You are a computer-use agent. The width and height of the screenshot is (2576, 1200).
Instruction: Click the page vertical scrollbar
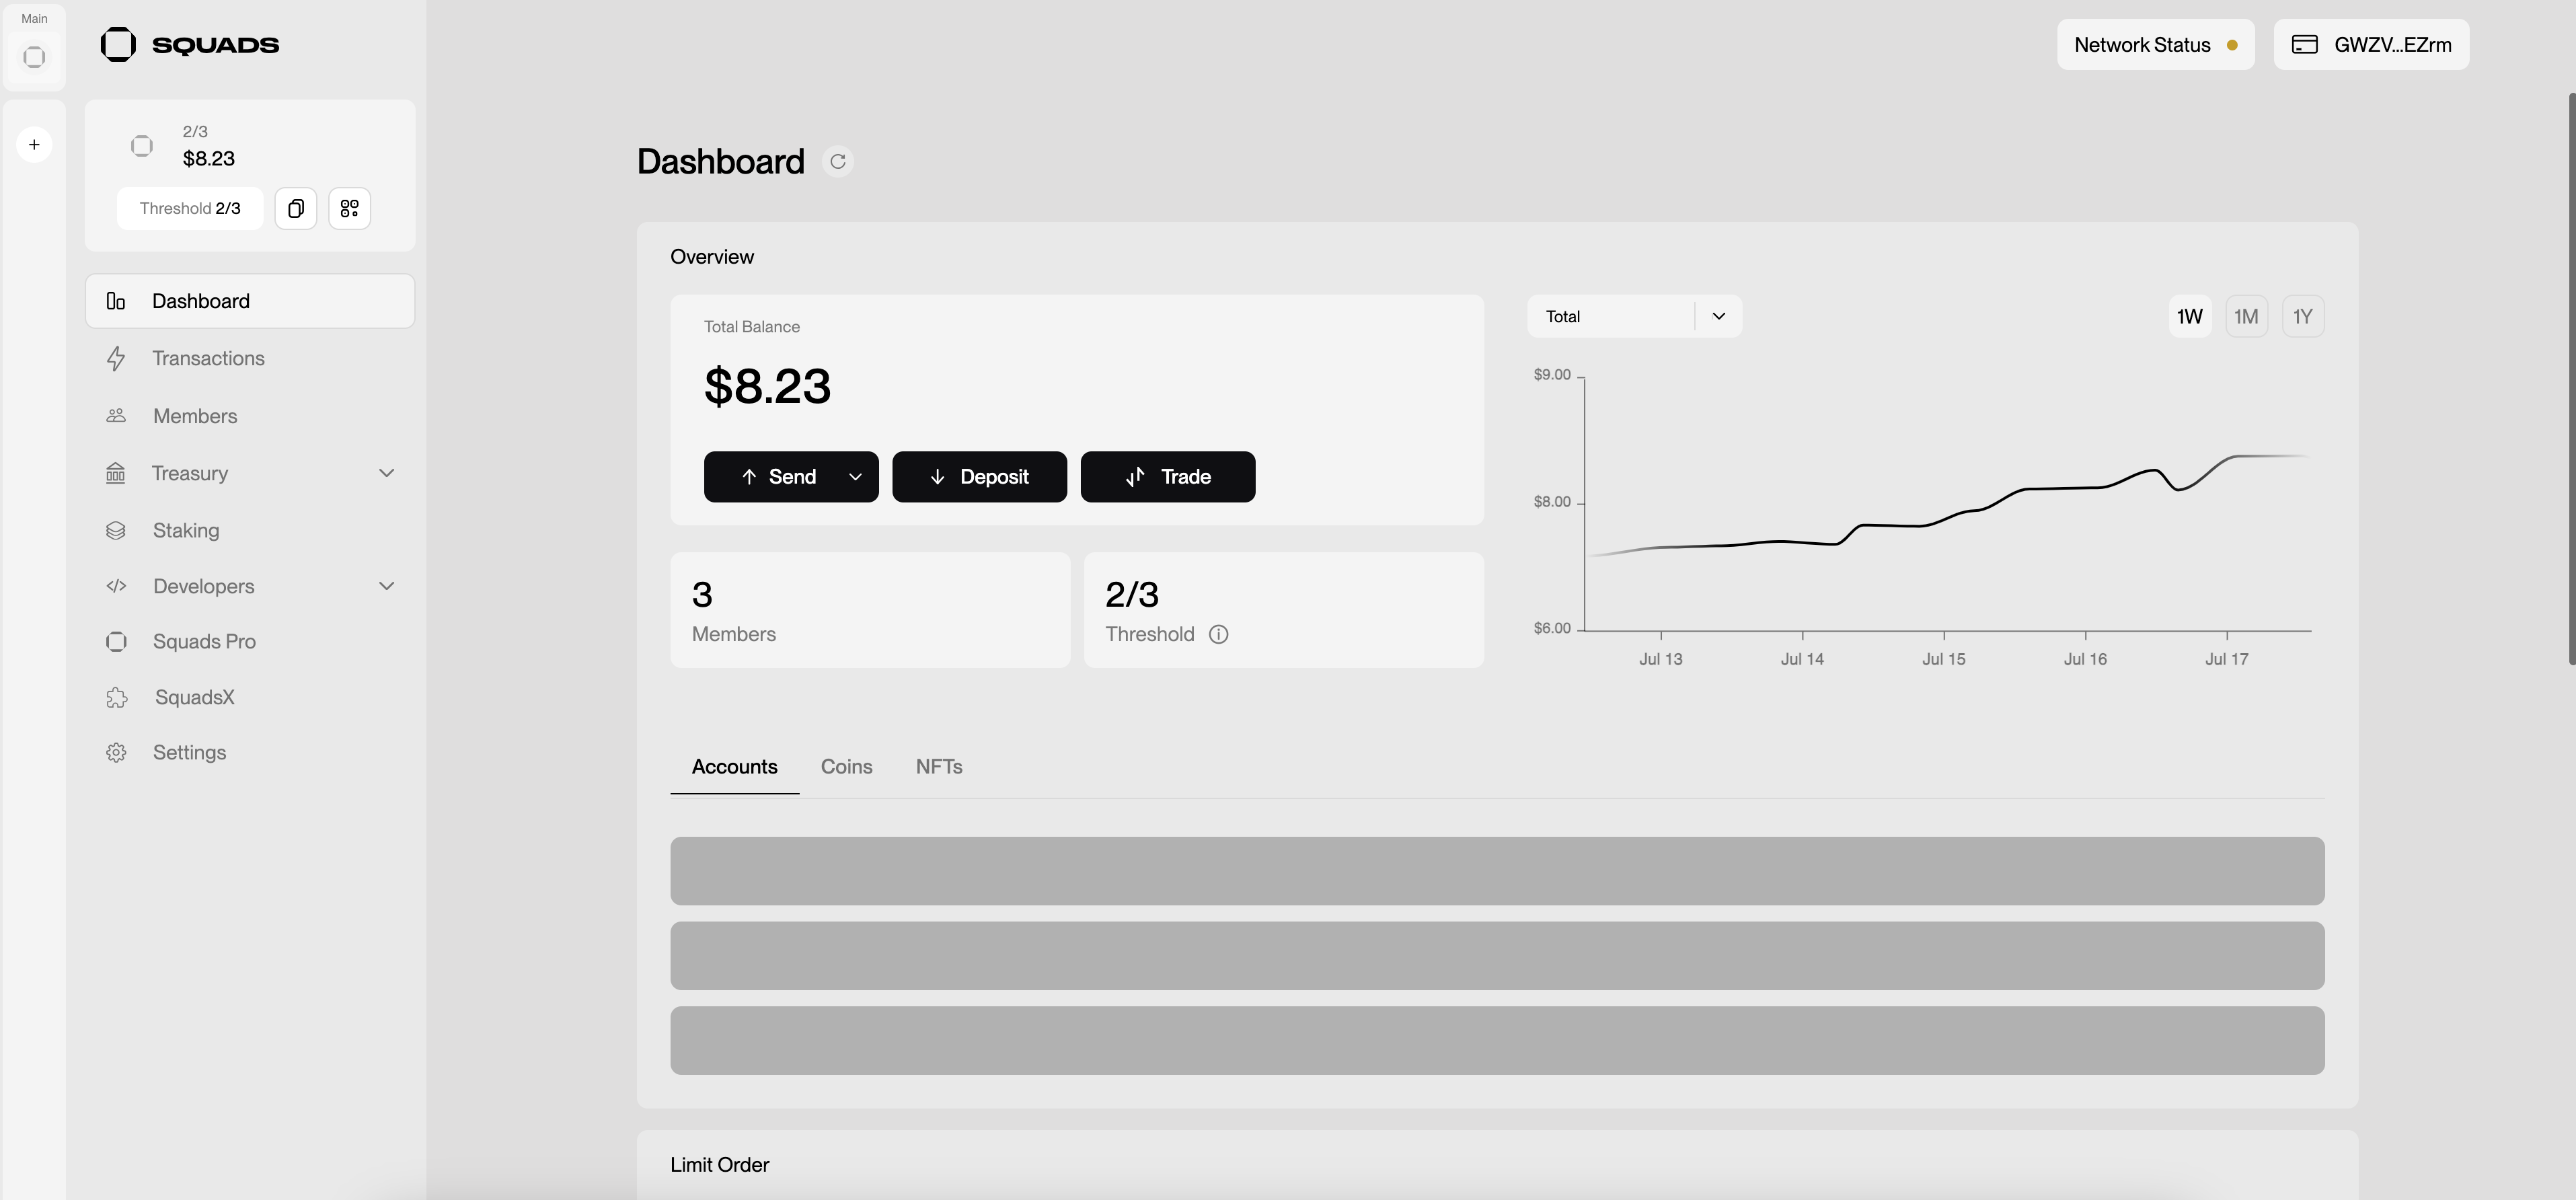[2571, 380]
